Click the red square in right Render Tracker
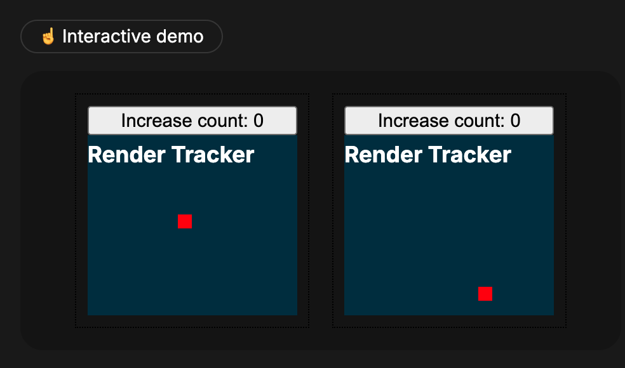This screenshot has height=368, width=625. [485, 294]
